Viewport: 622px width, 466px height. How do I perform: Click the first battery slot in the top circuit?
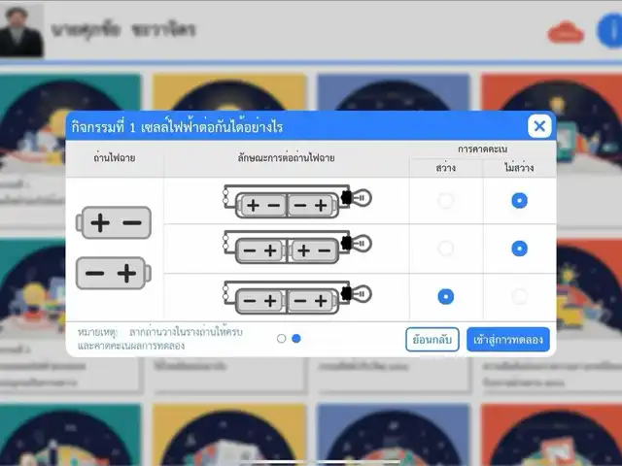(x=262, y=205)
